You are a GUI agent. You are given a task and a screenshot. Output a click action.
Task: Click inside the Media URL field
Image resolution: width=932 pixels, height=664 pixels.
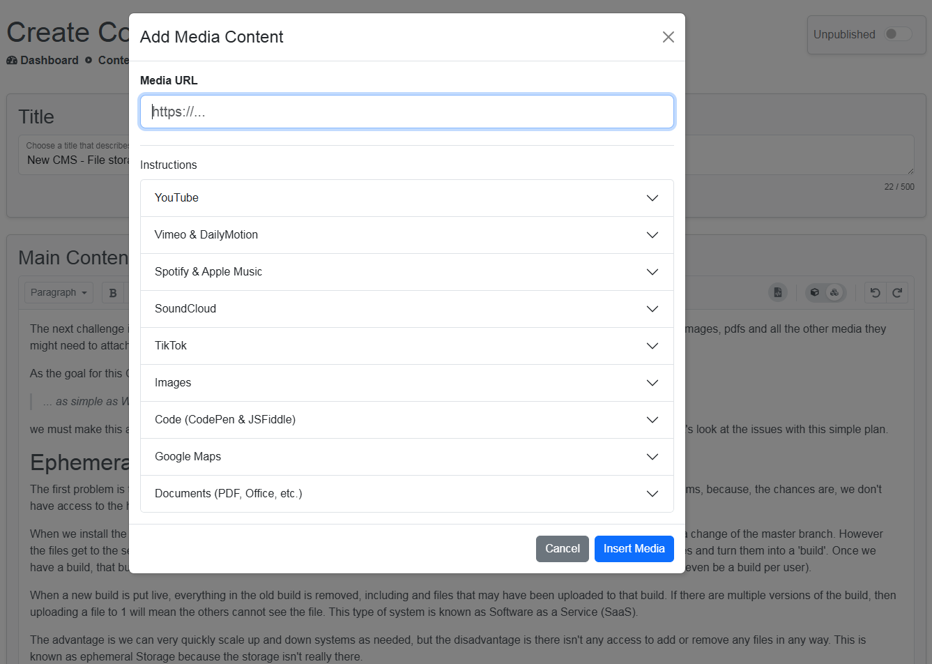(407, 111)
